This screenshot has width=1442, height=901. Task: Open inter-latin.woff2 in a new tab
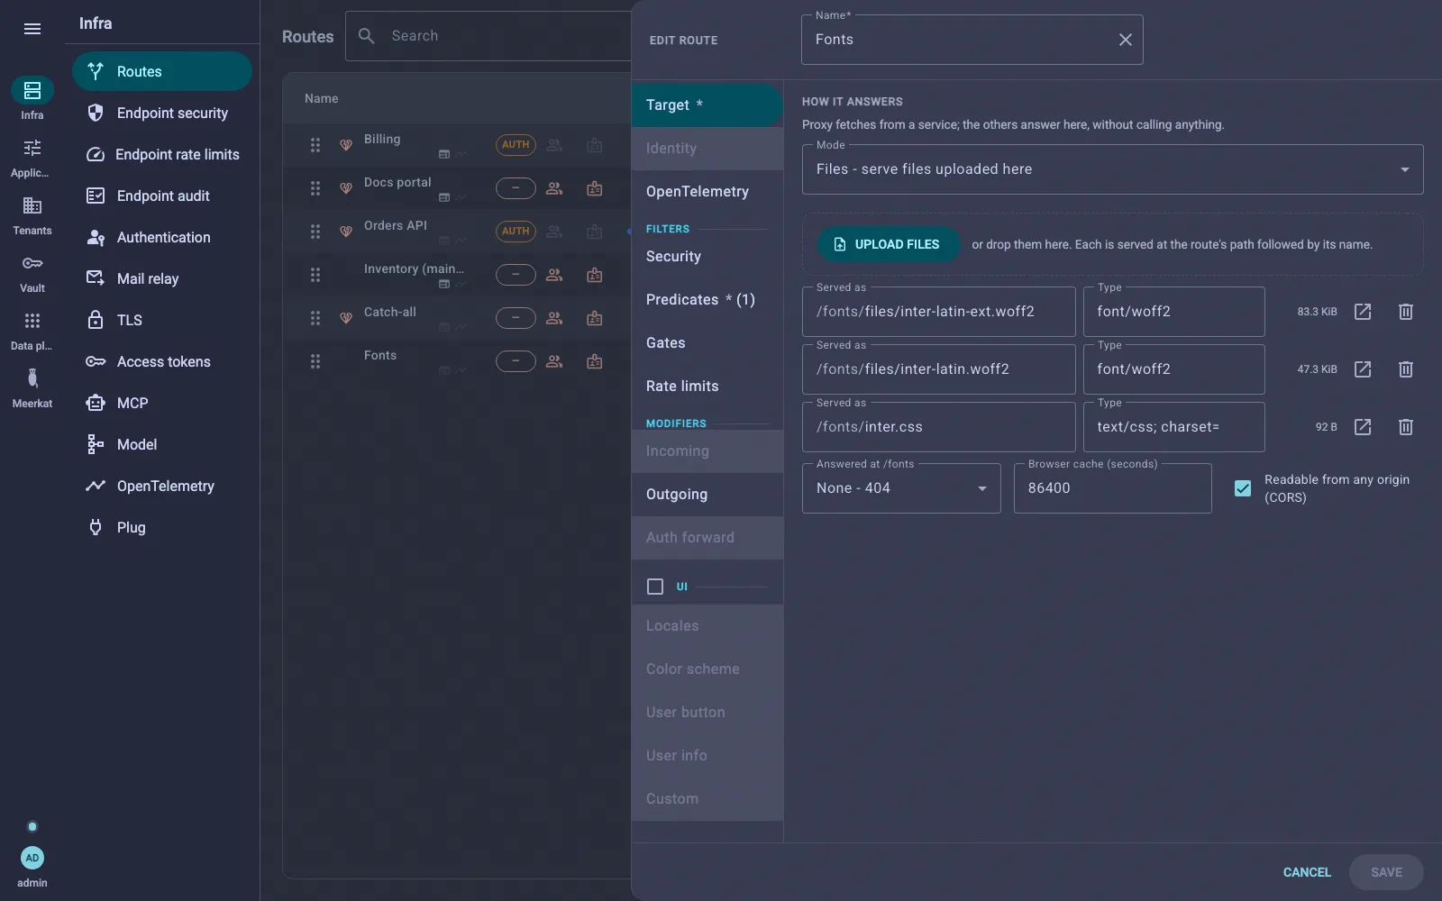pos(1363,369)
